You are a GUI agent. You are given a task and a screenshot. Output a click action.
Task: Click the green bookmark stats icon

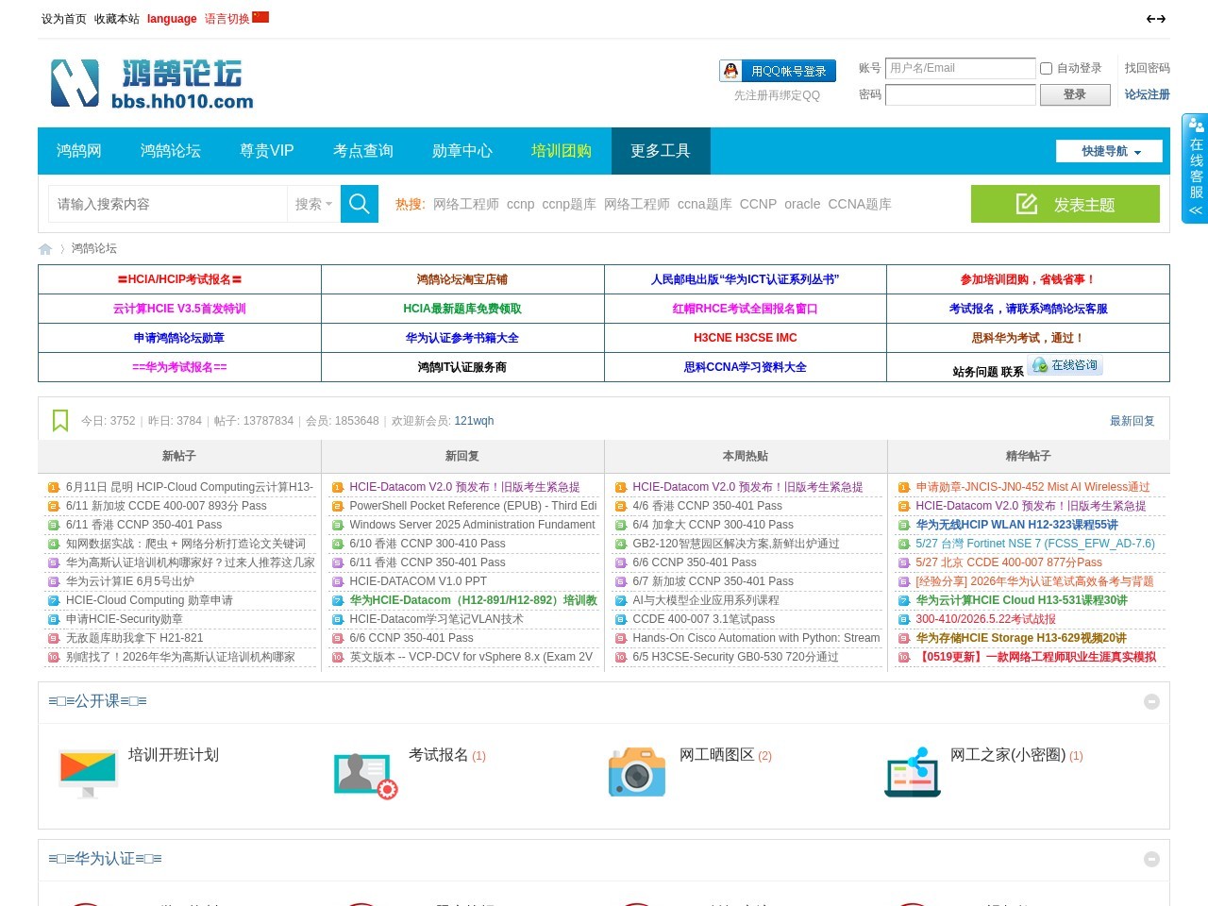pyautogui.click(x=60, y=421)
